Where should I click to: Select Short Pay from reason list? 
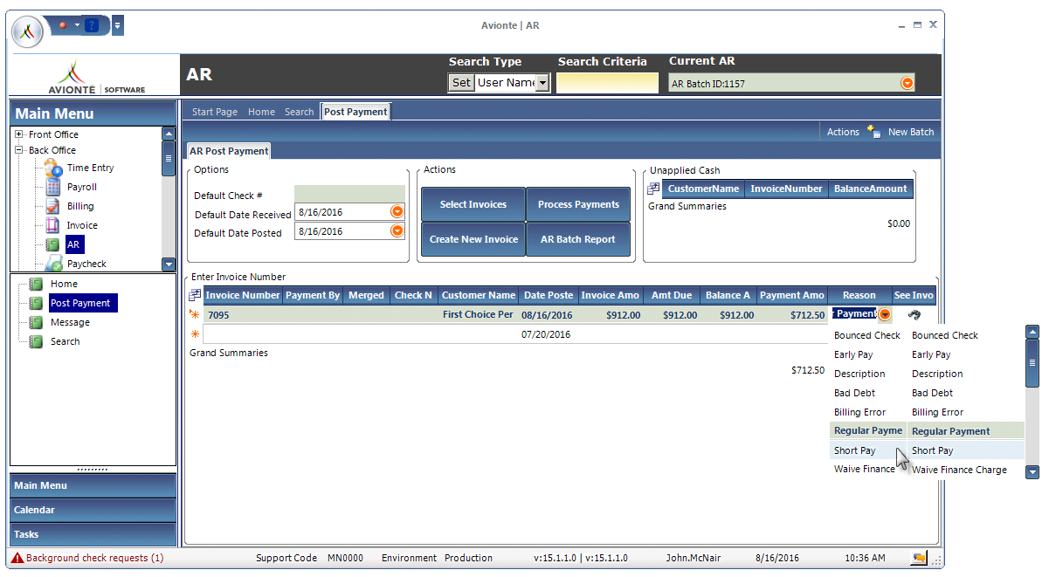932,450
